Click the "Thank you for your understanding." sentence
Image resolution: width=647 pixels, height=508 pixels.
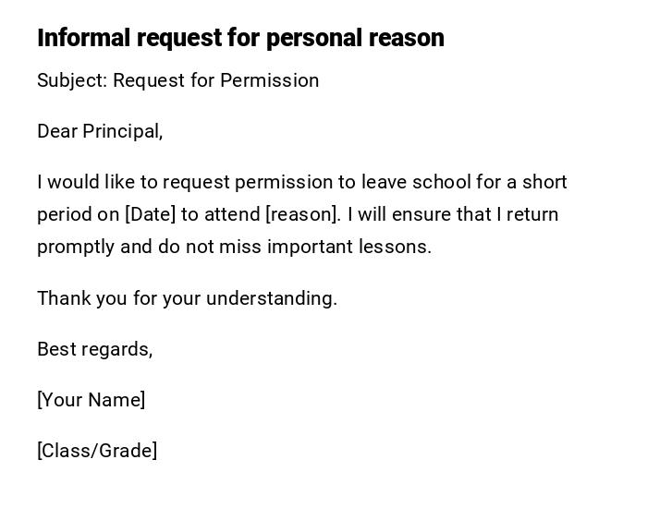tap(187, 298)
